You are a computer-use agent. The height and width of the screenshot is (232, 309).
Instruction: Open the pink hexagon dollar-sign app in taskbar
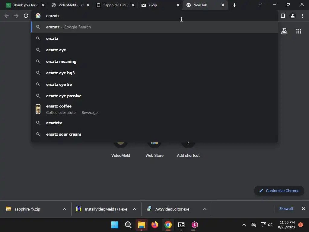tap(195, 225)
